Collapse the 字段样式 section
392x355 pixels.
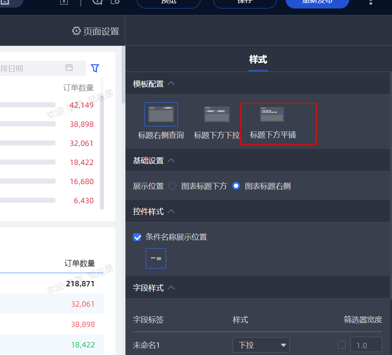[171, 288]
